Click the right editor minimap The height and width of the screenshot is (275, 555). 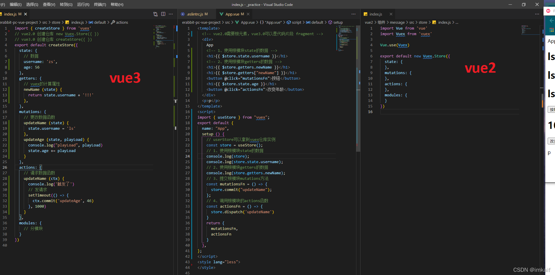(x=530, y=30)
